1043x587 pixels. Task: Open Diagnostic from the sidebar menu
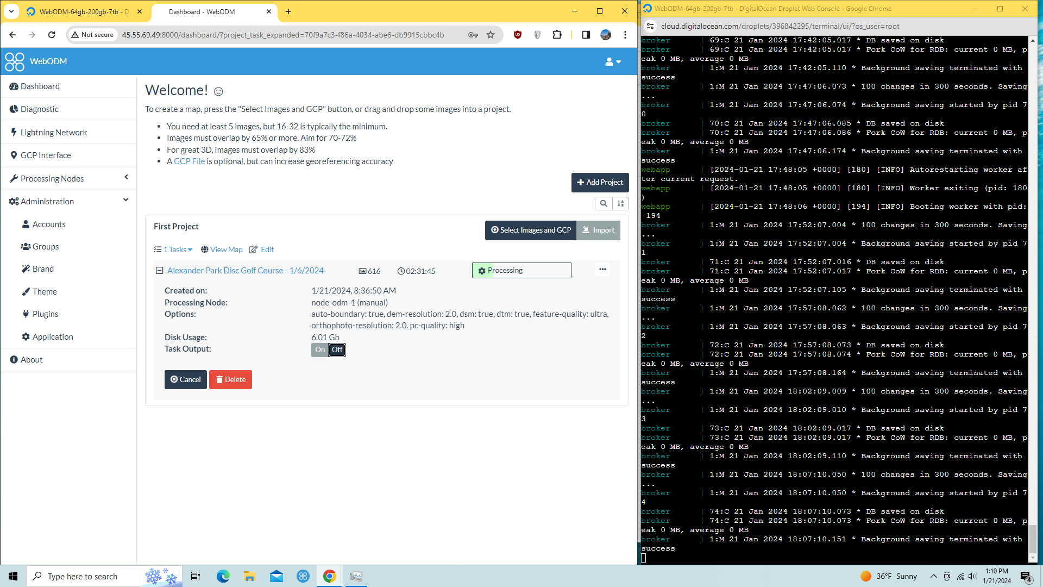(38, 109)
